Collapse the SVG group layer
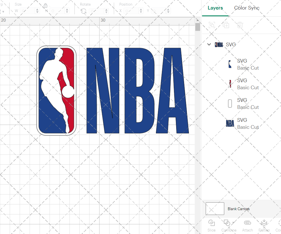This screenshot has height=234, width=281. pyautogui.click(x=209, y=44)
